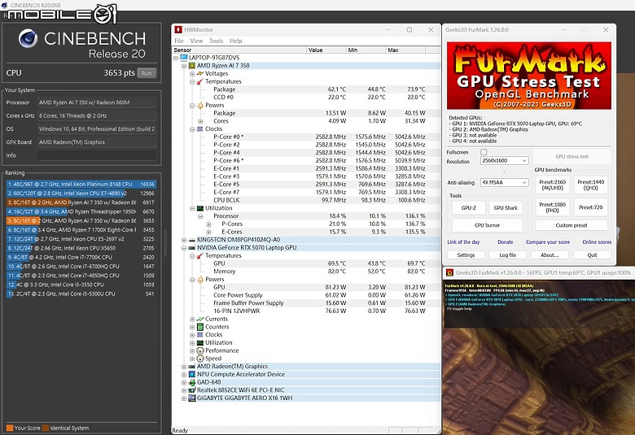Click the Currents icon under NVIDIA GPU
Screen dimensions: 635x435
tap(200, 319)
